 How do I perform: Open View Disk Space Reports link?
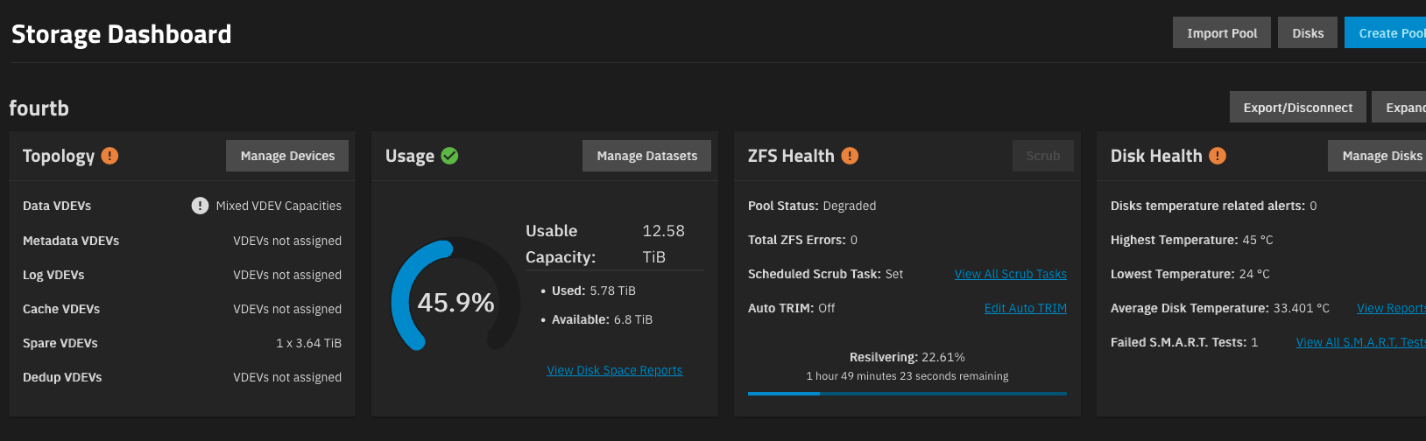pyautogui.click(x=615, y=370)
